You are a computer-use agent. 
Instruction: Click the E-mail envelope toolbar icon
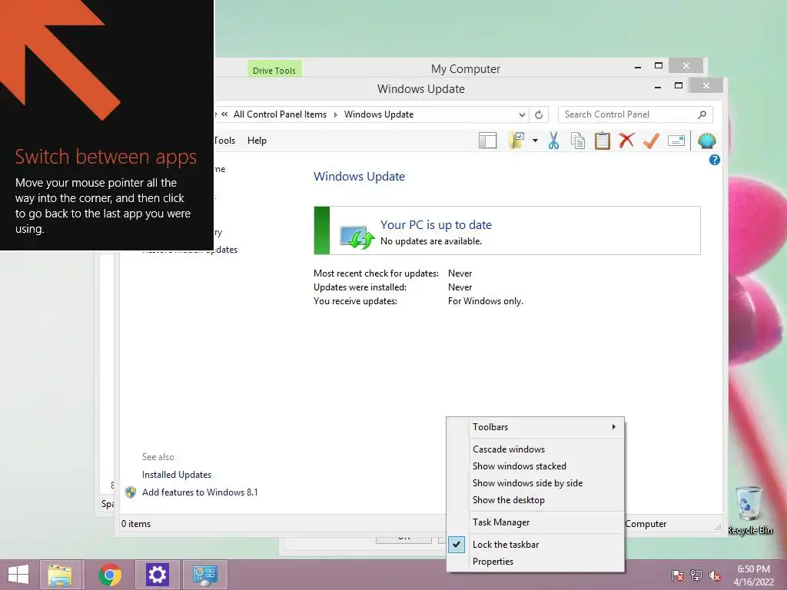point(676,141)
